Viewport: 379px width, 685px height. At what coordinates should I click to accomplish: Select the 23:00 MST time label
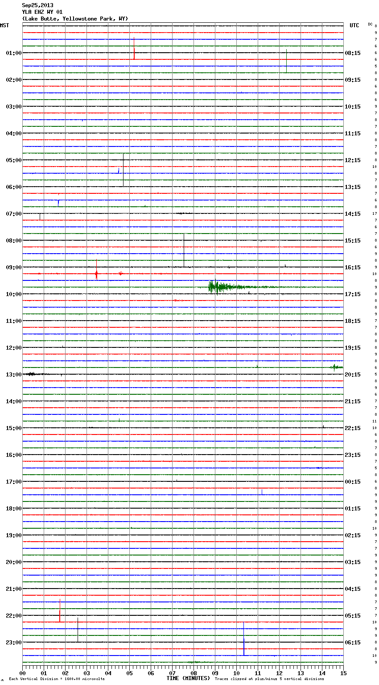tap(13, 643)
